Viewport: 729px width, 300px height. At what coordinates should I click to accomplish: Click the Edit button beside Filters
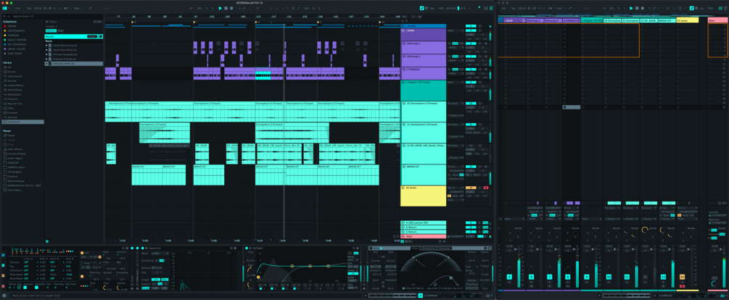tap(99, 22)
